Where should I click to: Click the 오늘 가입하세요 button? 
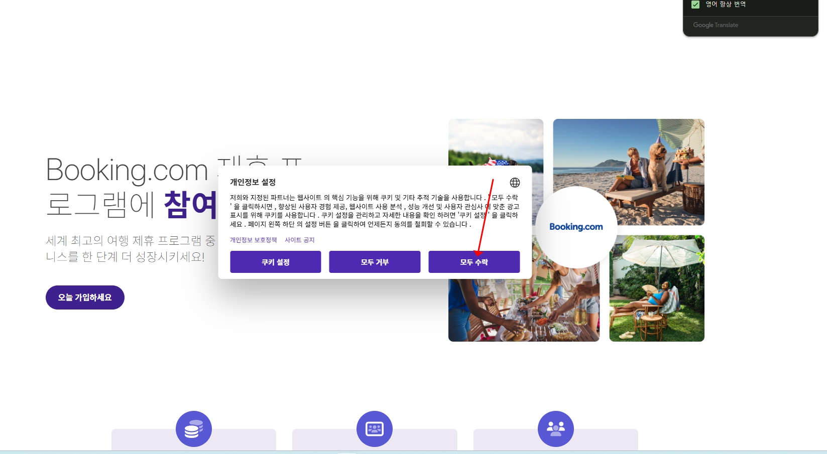85,297
